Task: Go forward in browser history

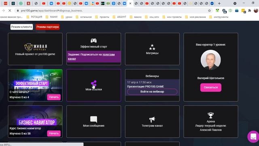Action: (x=3, y=11)
